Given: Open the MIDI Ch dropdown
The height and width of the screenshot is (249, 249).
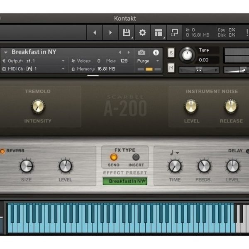Looking at the screenshot, I should (x=34, y=69).
